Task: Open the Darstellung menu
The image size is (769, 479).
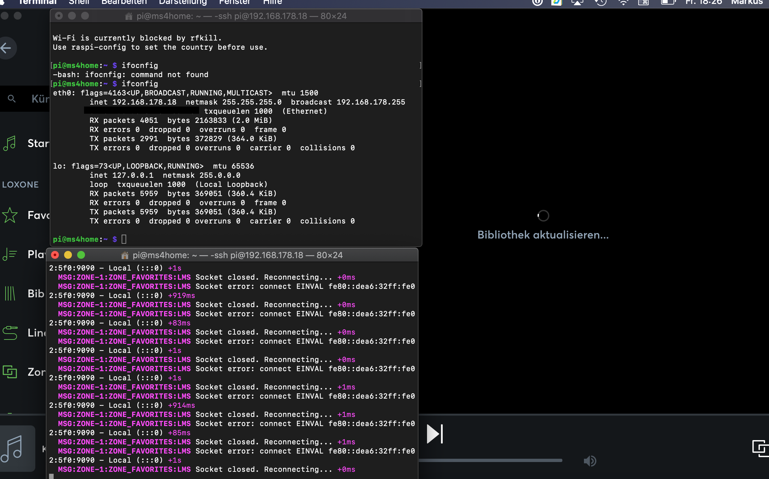Action: 183,3
